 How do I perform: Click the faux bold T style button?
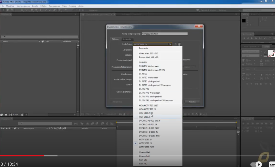[247, 84]
